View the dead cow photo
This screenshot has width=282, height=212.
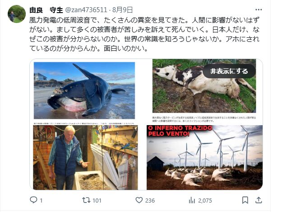coord(204,86)
